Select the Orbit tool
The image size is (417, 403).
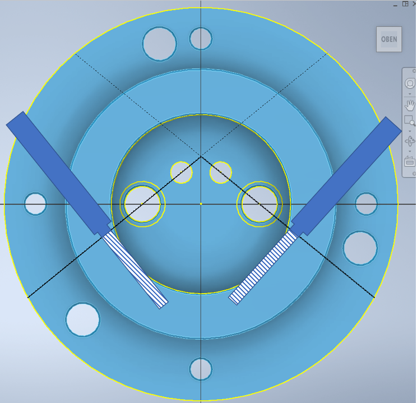410,141
